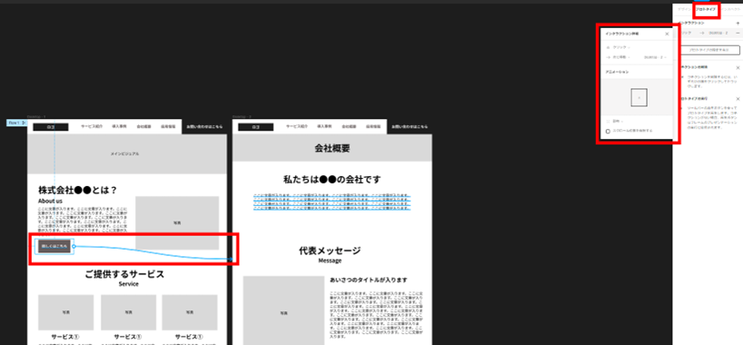Select the ご提供するサービス heading
This screenshot has width=743, height=345.
pyautogui.click(x=124, y=274)
